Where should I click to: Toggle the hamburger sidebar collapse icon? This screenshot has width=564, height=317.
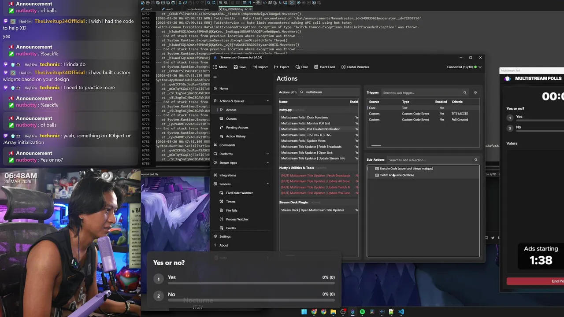coord(215,77)
